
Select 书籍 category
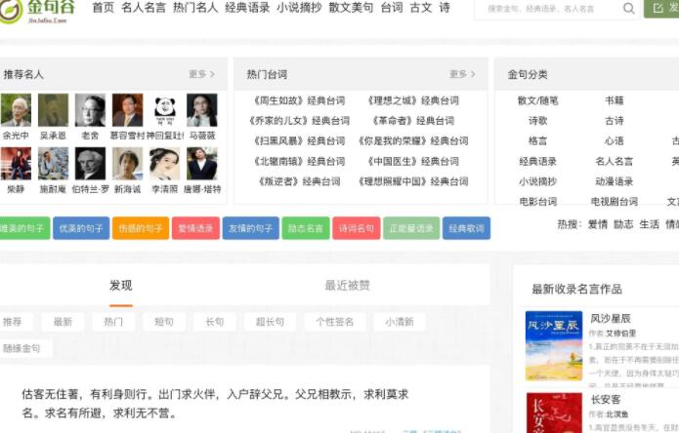coord(615,100)
